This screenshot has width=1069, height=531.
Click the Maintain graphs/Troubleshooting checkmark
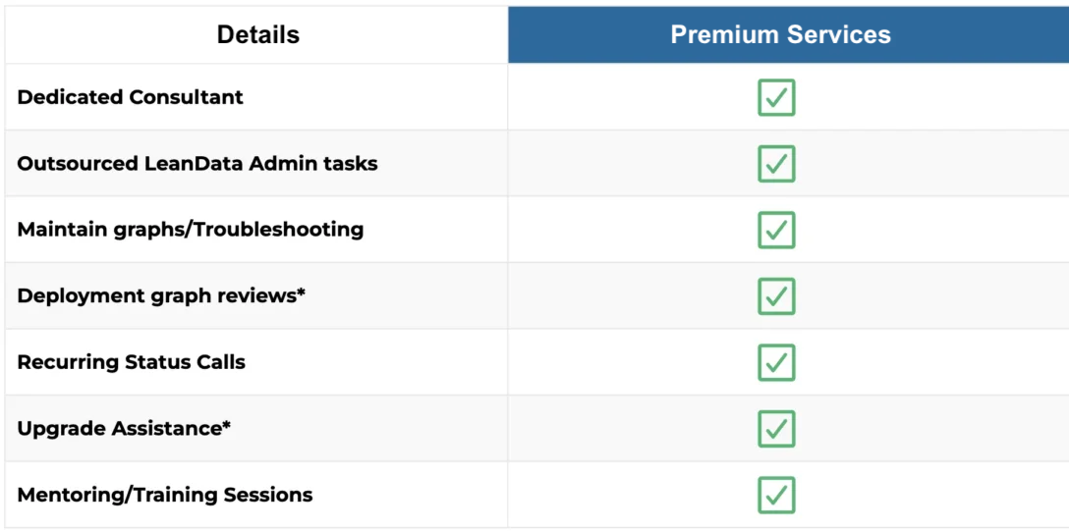click(776, 230)
